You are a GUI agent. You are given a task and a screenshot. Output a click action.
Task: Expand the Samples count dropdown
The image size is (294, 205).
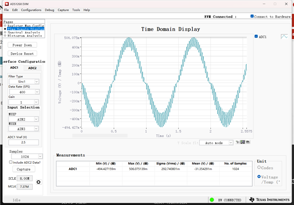click(x=40, y=156)
